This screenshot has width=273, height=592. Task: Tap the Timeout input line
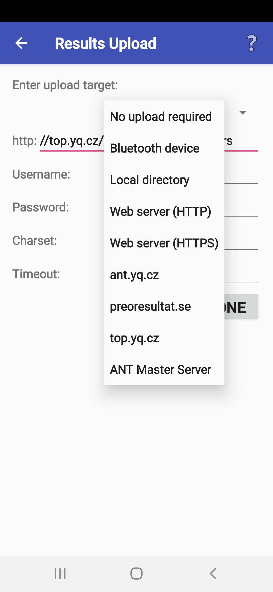(x=241, y=274)
